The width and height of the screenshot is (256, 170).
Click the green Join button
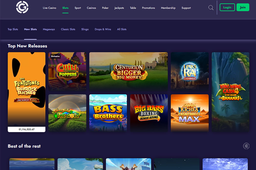(243, 7)
